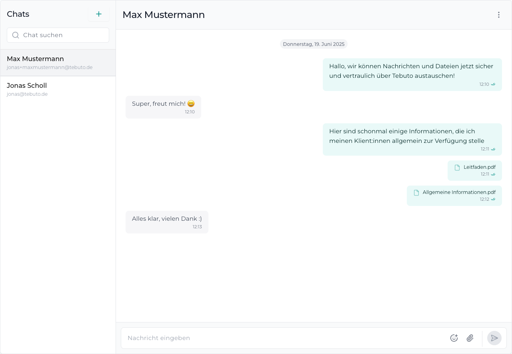The width and height of the screenshot is (512, 354).
Task: Click the plus icon to start a new chat
Action: 99,14
